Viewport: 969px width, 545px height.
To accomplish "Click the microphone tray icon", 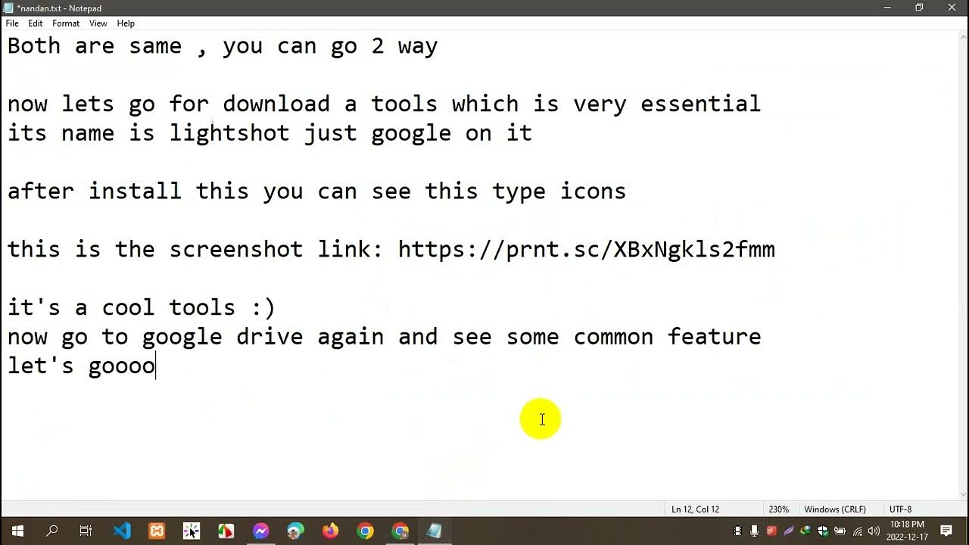I will tap(755, 531).
